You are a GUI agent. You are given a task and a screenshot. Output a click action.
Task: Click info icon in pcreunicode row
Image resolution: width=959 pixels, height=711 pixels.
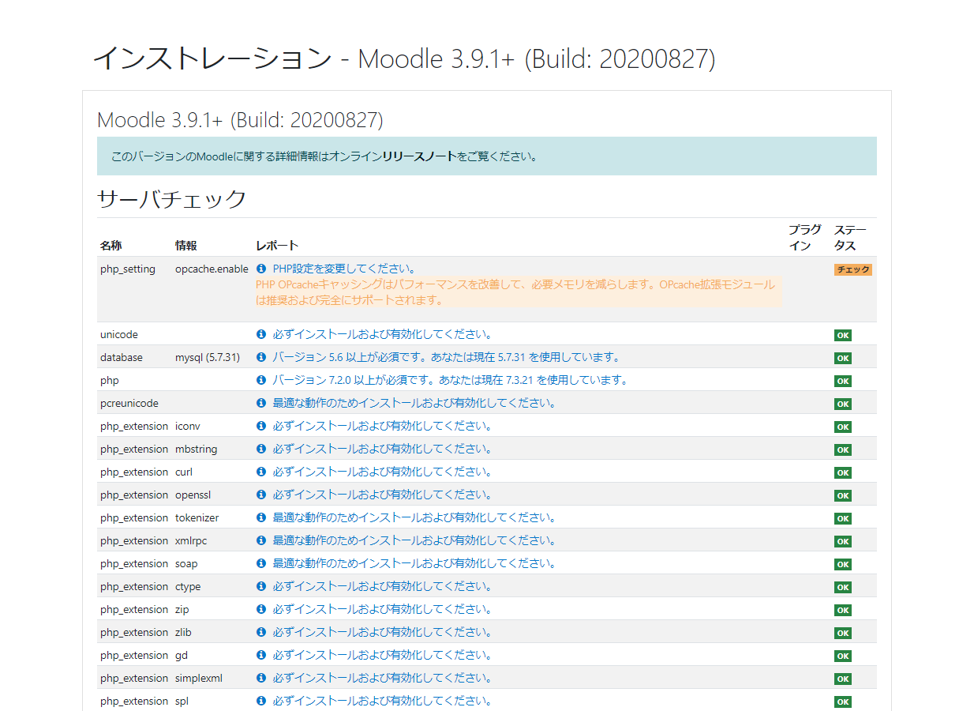pos(261,403)
